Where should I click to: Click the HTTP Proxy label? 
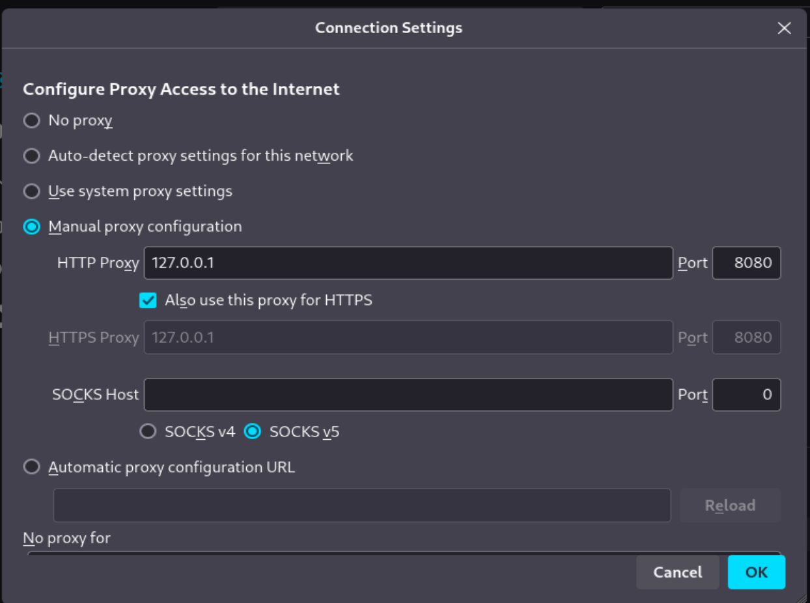pos(98,263)
